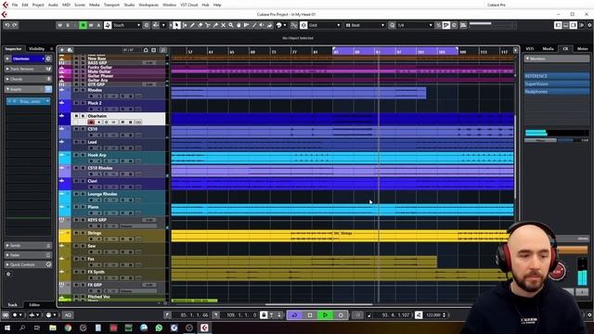Click the Windows taskbar search icon
The image size is (594, 334).
[22, 328]
